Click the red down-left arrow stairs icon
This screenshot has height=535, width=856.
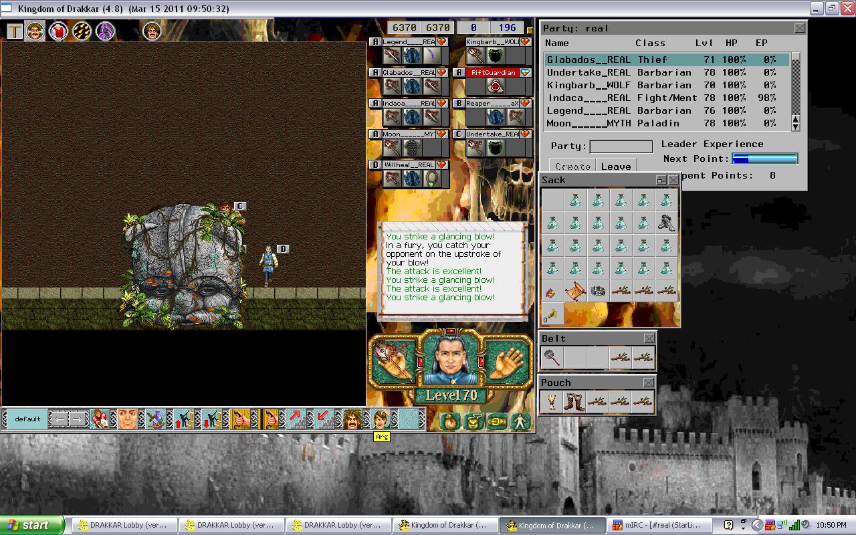coord(324,419)
